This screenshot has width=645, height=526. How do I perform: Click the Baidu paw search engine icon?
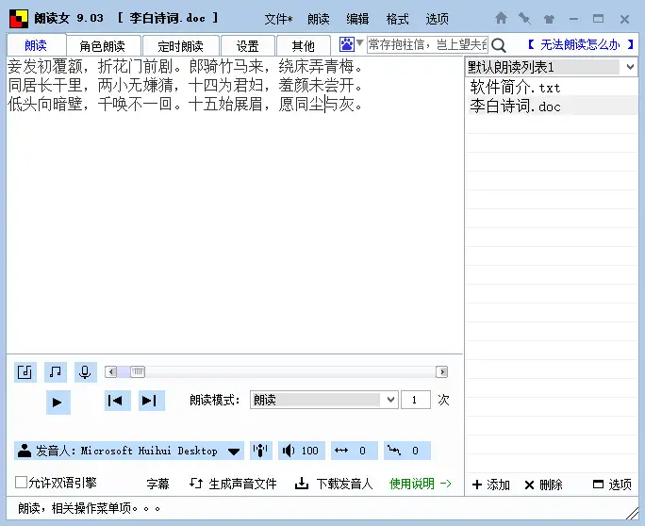346,44
